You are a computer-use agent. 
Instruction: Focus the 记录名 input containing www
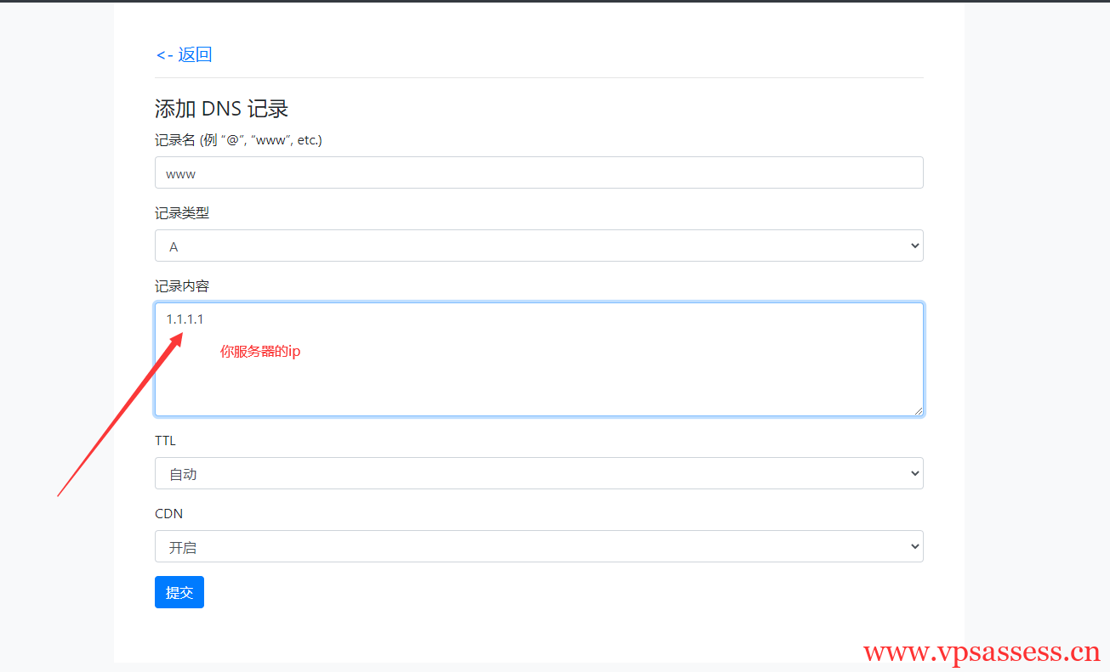coord(539,172)
